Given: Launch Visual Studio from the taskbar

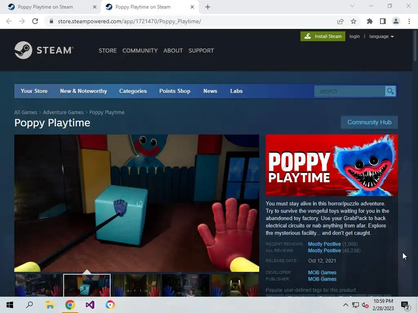Looking at the screenshot, I should [x=90, y=305].
